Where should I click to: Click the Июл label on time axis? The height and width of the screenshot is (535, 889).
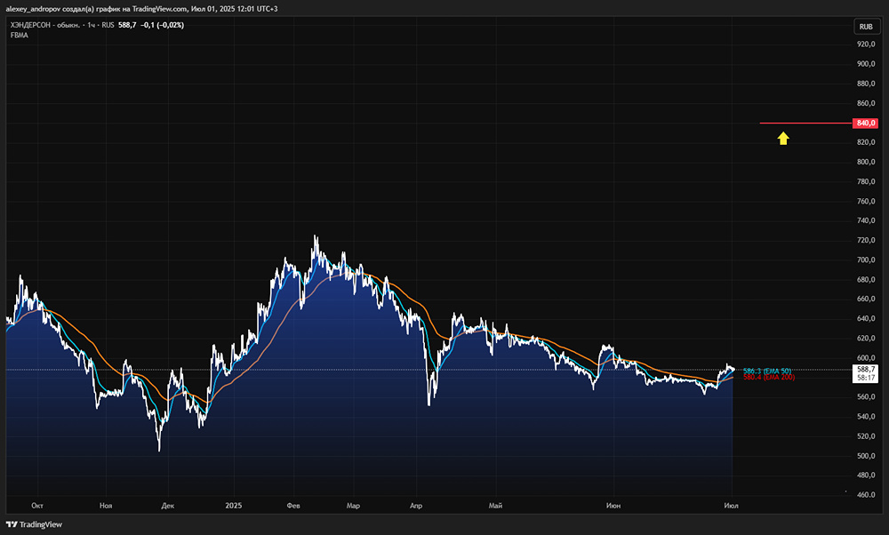tap(732, 506)
